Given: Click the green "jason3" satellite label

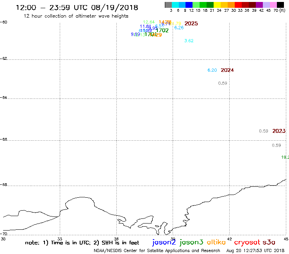Looking at the screenshot, I should (x=191, y=243).
